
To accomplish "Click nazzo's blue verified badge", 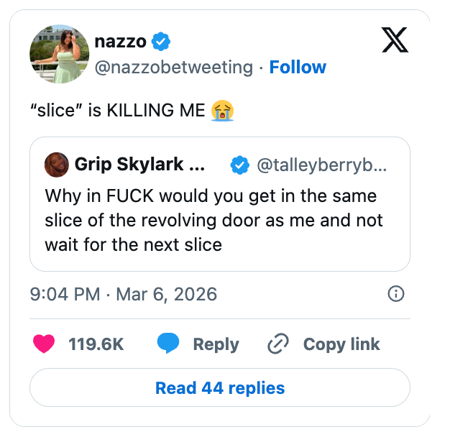I will coord(162,42).
